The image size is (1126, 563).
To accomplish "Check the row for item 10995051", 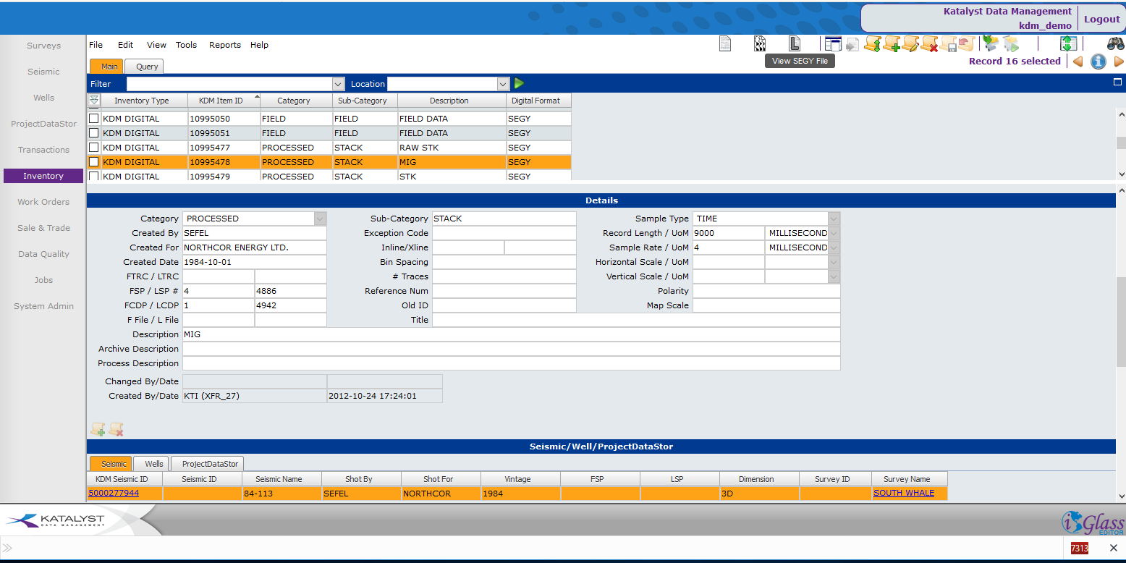I will [x=93, y=132].
